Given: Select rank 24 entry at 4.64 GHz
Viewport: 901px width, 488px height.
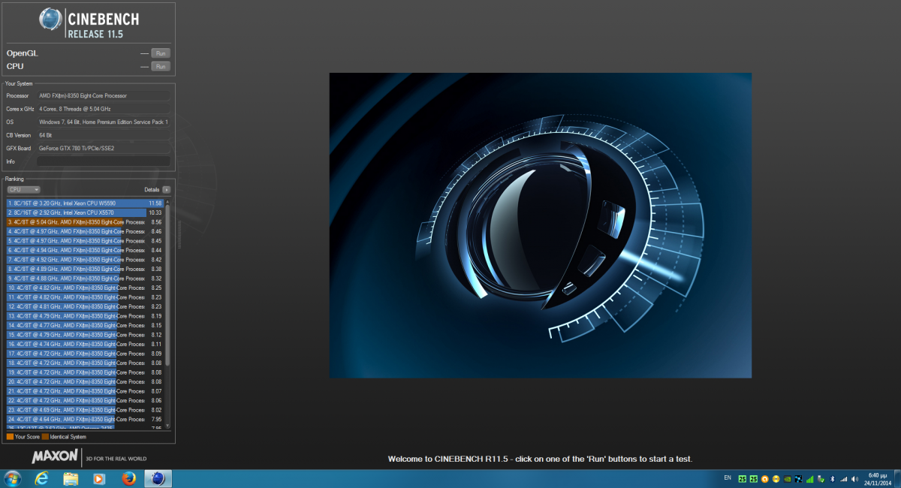Looking at the screenshot, I should tap(86, 420).
